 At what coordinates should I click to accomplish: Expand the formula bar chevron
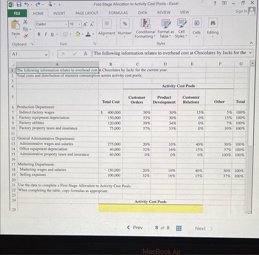coord(250,53)
